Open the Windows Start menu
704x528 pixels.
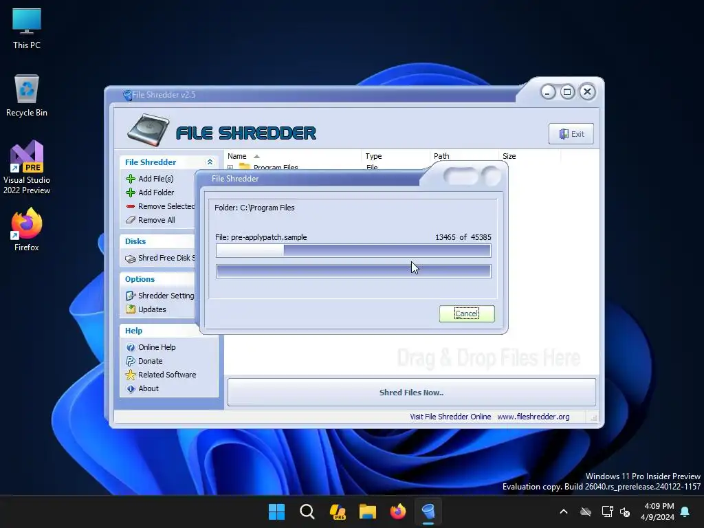tap(276, 511)
